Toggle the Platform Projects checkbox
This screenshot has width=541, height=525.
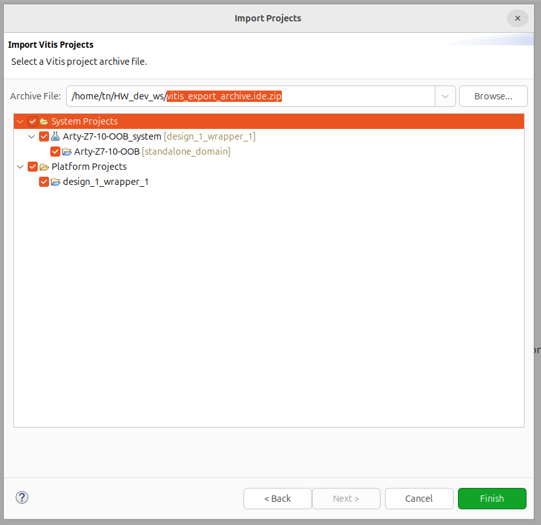click(x=33, y=167)
